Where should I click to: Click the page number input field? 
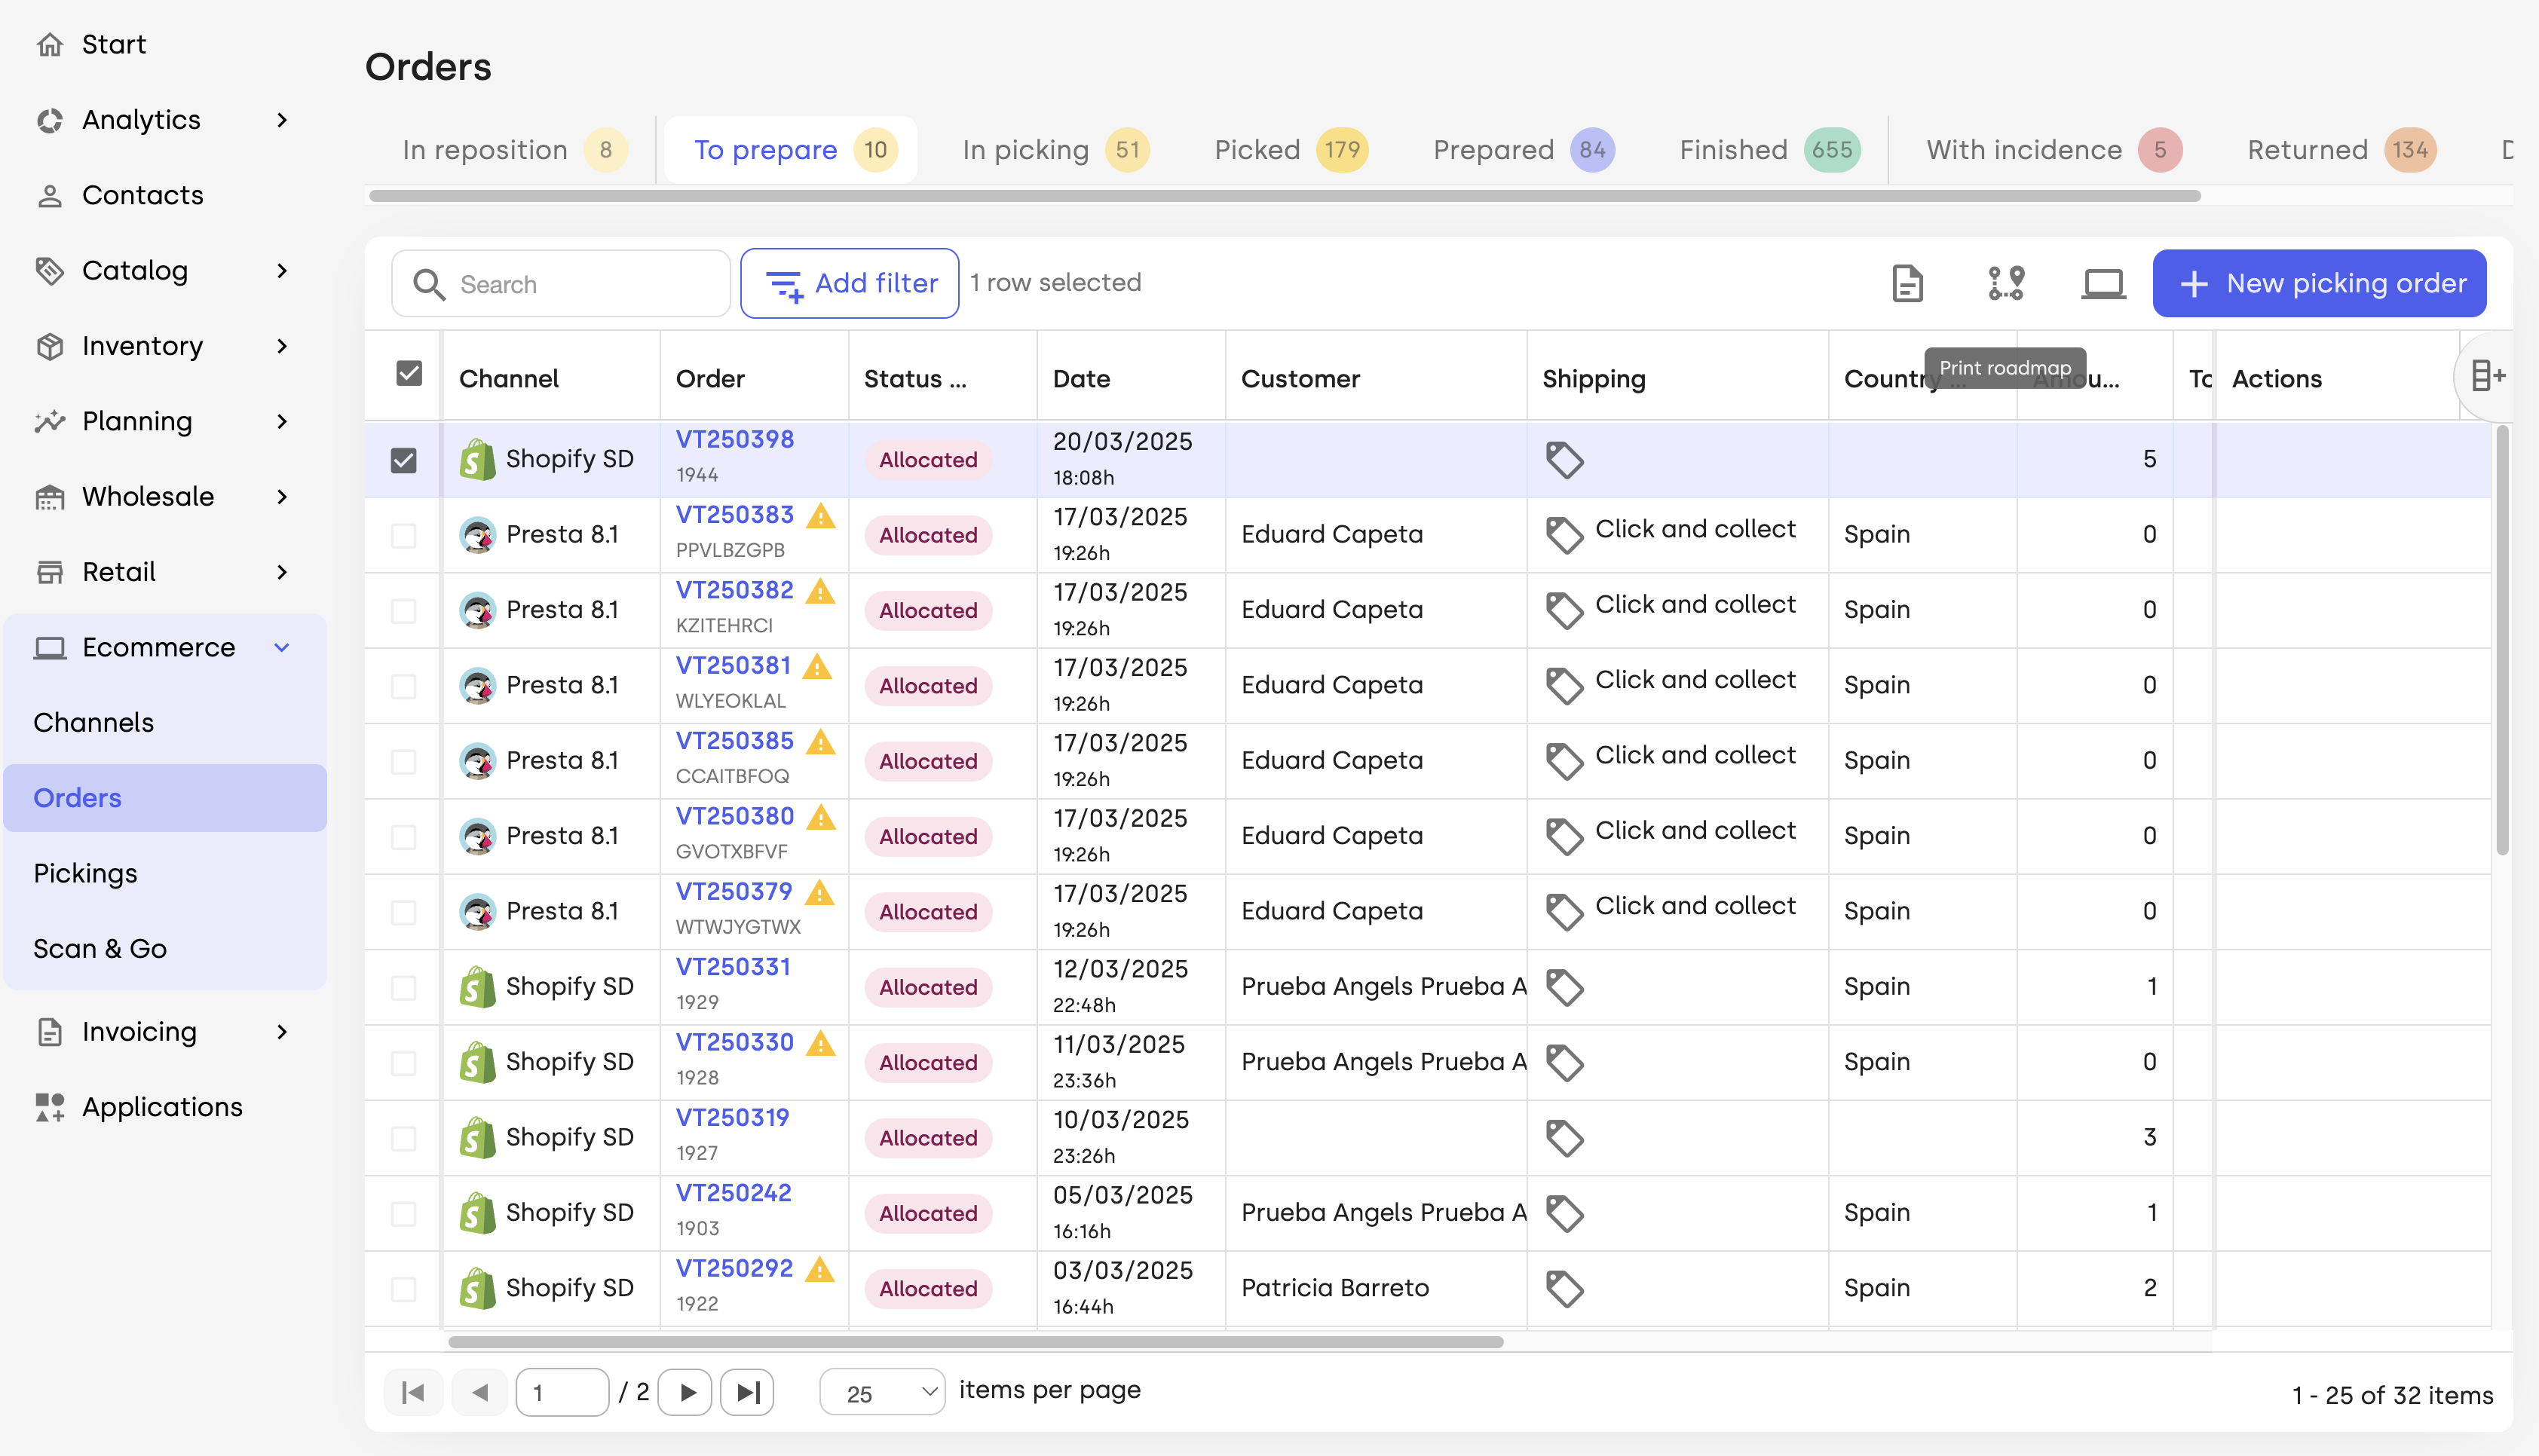pyautogui.click(x=562, y=1392)
